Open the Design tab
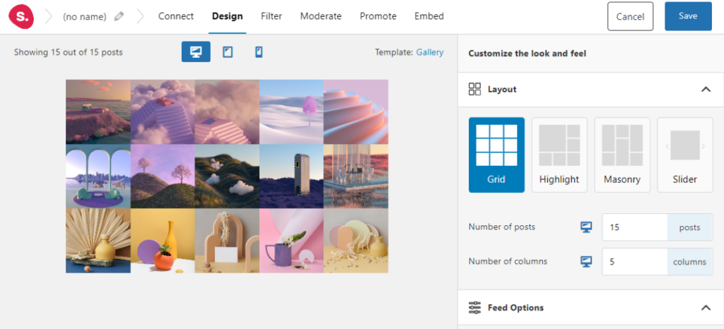Image resolution: width=724 pixels, height=329 pixels. click(227, 16)
